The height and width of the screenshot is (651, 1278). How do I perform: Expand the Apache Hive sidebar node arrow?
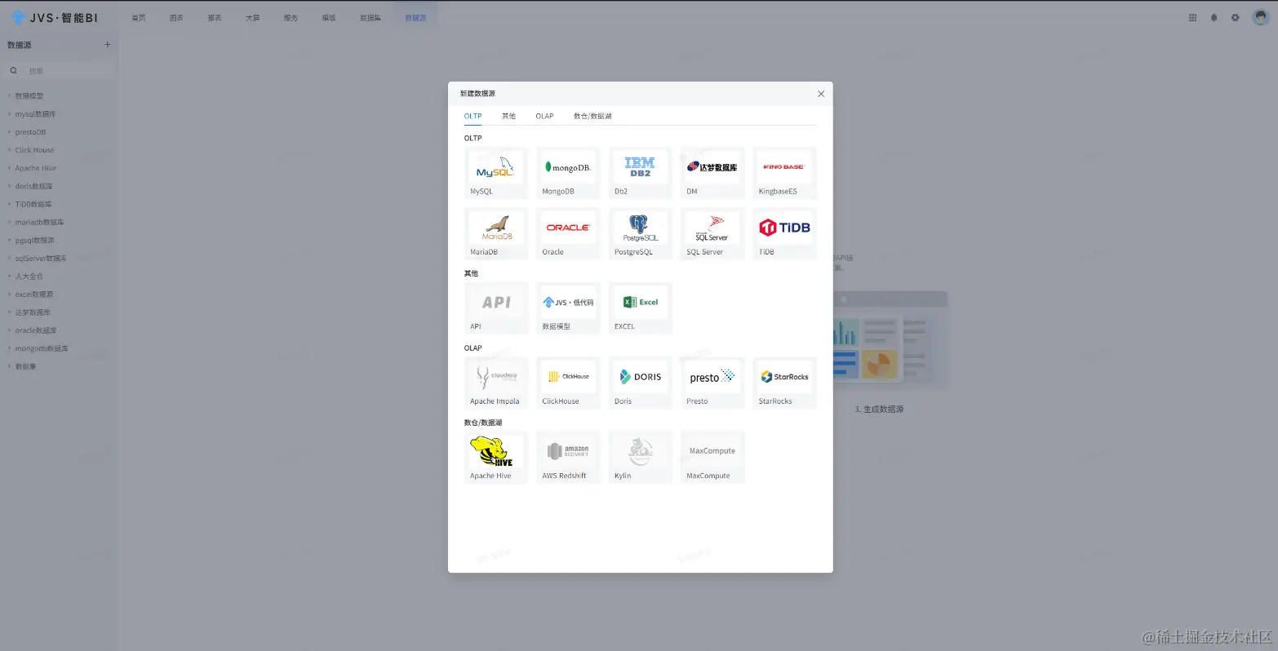tap(9, 167)
